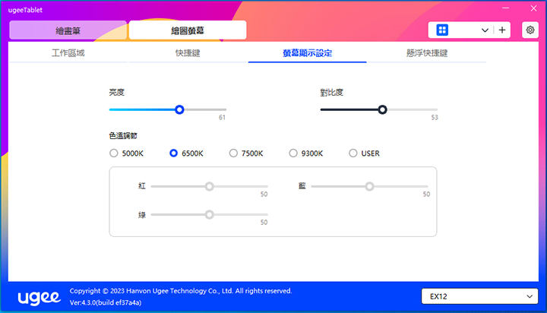Go to the 懸浮快捷鍵 tab

(x=427, y=53)
